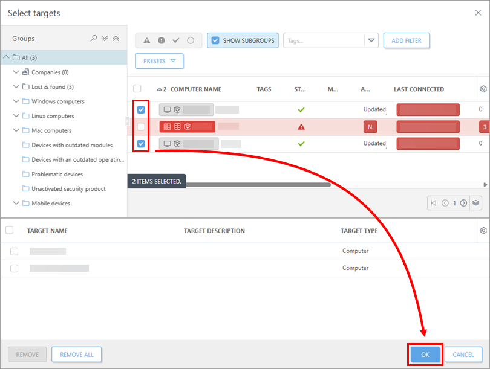Check the red highlighted computer row
Viewport: 490px width, 369px height.
[141, 127]
